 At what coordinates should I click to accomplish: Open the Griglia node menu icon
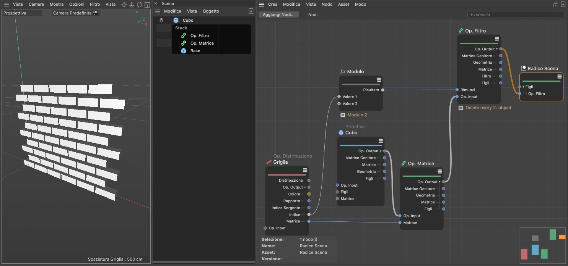[305, 170]
